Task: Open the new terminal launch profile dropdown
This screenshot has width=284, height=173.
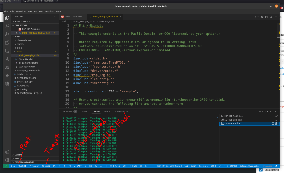Action: tap(263, 111)
